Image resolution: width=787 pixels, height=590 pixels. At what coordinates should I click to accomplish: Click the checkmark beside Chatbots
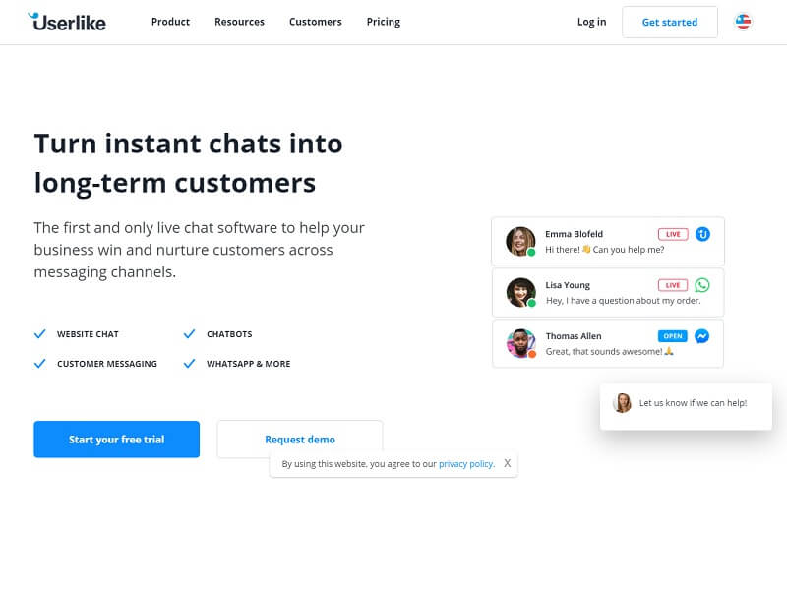pos(189,333)
